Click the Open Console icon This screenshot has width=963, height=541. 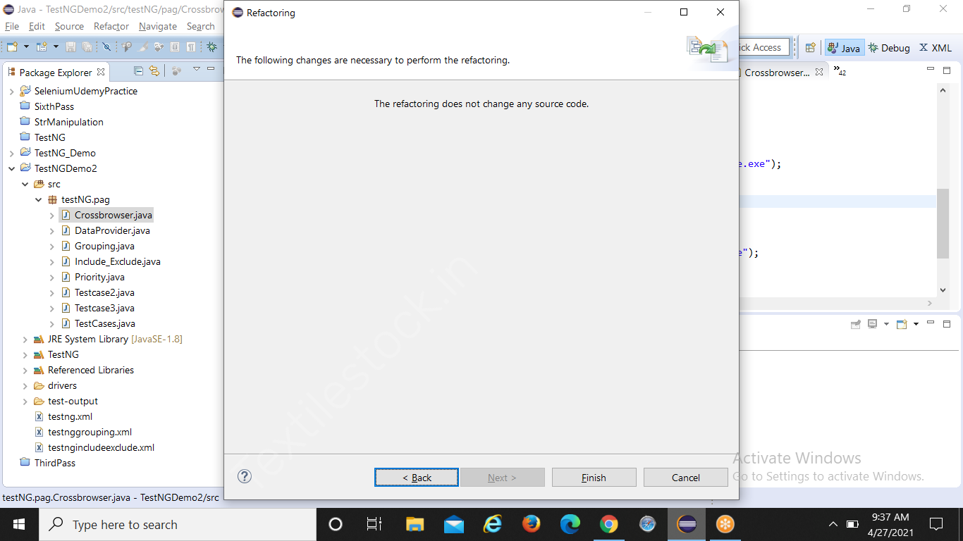click(x=902, y=324)
